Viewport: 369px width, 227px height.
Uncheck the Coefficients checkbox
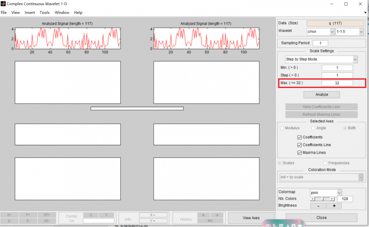click(300, 137)
